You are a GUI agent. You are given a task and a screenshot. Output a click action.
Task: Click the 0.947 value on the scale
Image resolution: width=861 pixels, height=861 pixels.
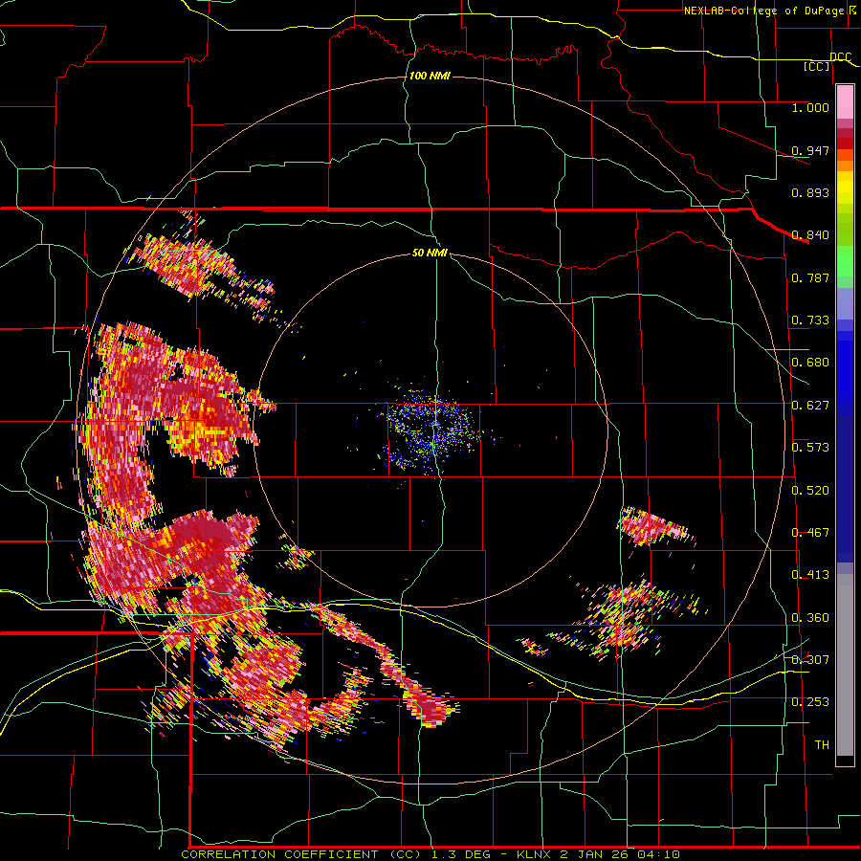[810, 150]
